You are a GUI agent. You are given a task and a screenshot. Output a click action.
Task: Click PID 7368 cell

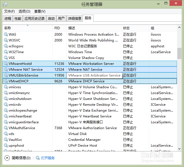point(58,128)
